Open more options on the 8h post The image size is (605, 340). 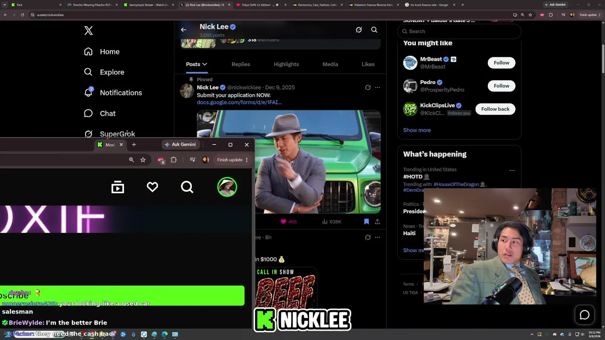tap(377, 237)
